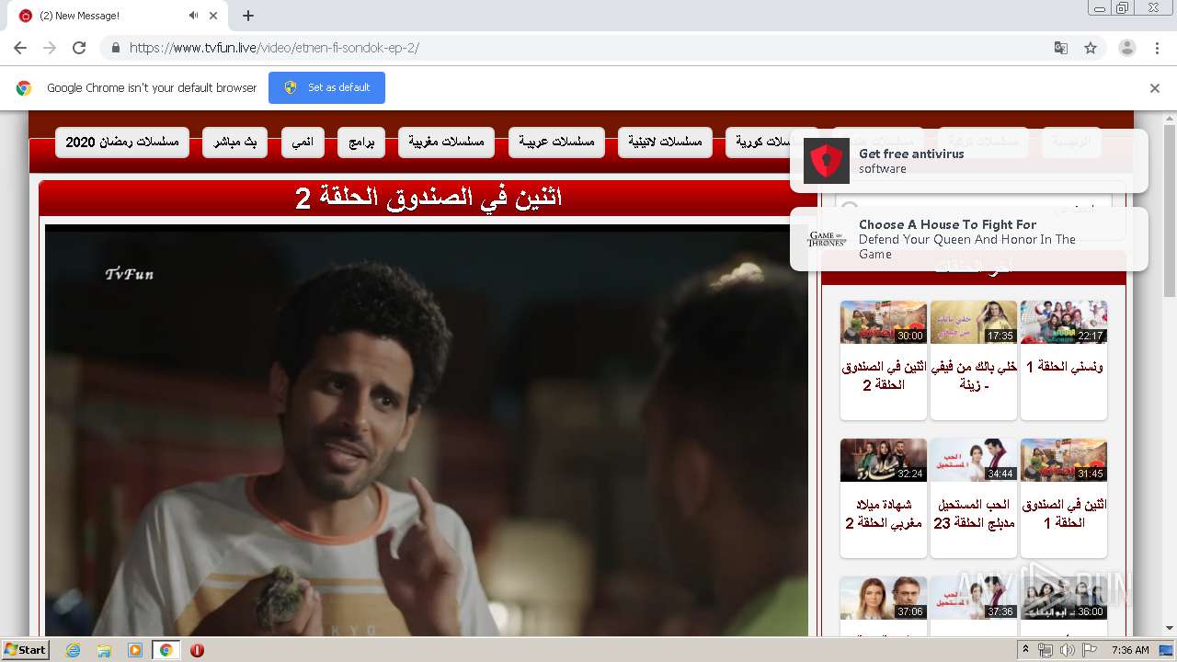Open اثنين في الصندوق الحلقة 2 link
Viewport: 1177px width, 662px height.
tap(884, 375)
